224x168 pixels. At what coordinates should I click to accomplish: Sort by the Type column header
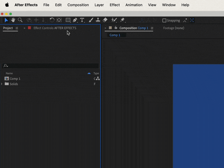tap(96, 73)
